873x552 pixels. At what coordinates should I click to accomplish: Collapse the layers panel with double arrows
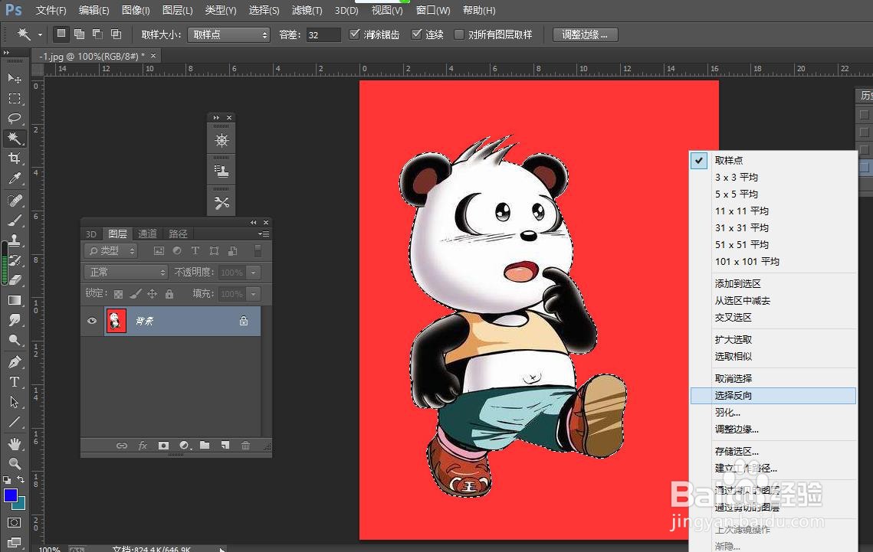254,222
